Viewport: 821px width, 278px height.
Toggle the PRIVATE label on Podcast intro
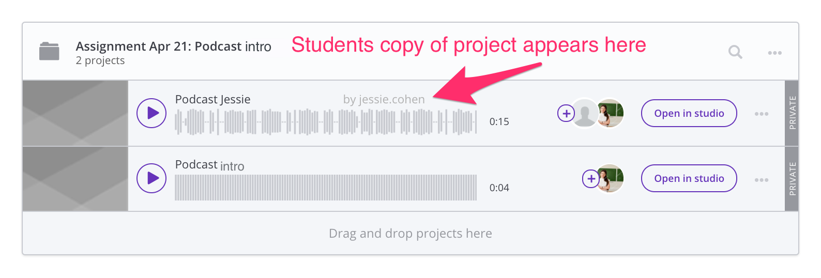pos(792,179)
